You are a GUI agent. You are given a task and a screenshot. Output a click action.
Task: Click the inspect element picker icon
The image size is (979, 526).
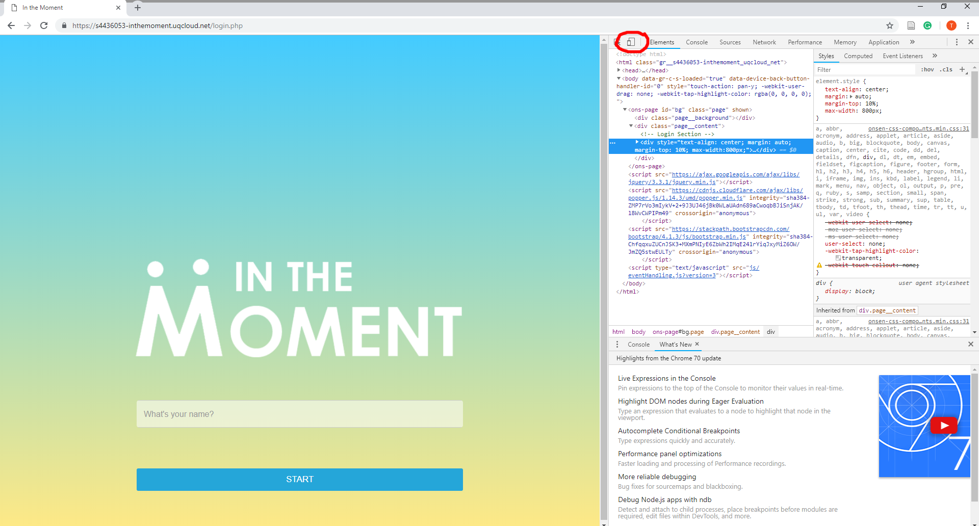(x=617, y=42)
